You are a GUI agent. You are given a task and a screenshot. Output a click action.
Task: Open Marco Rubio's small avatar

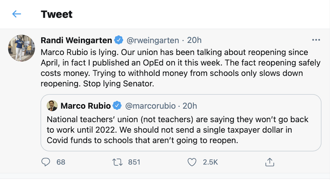pos(52,106)
